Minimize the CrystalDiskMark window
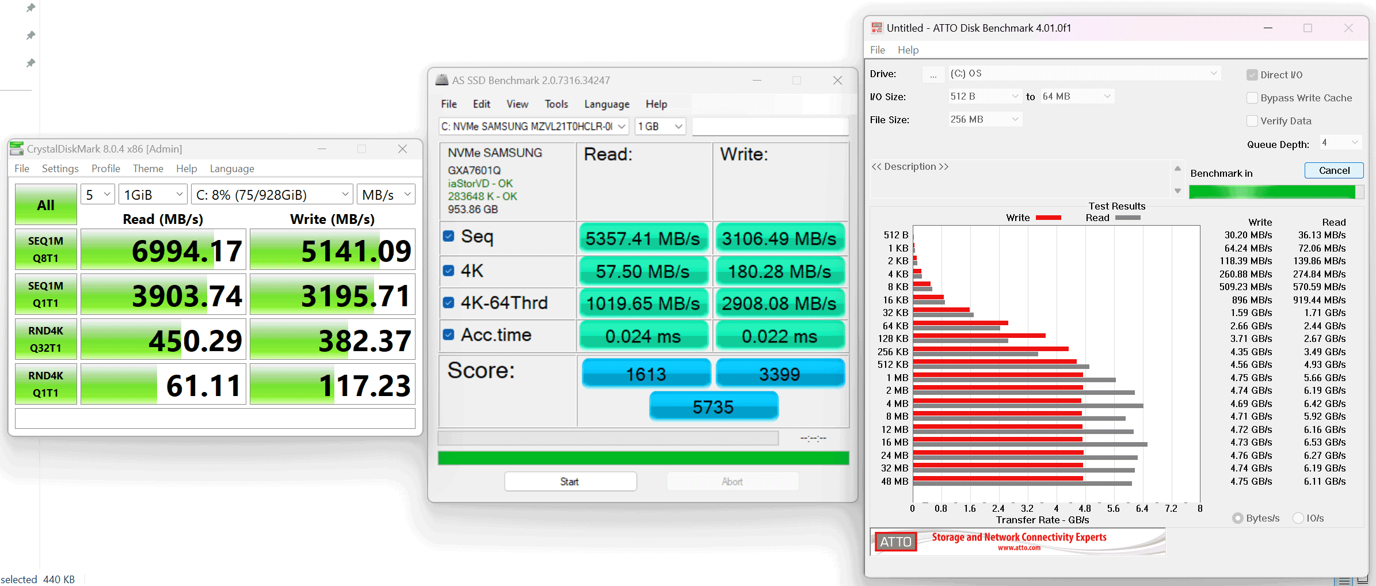 pyautogui.click(x=322, y=149)
